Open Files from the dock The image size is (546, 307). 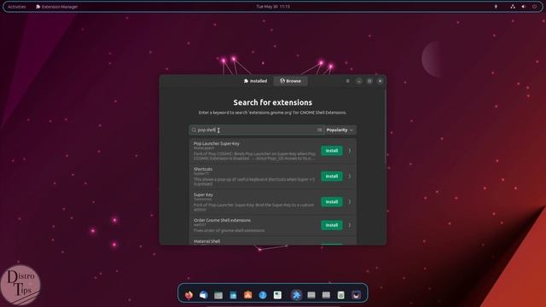[x=218, y=295]
